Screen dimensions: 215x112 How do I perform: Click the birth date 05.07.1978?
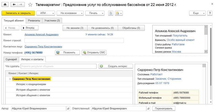pyautogui.click(x=162, y=83)
